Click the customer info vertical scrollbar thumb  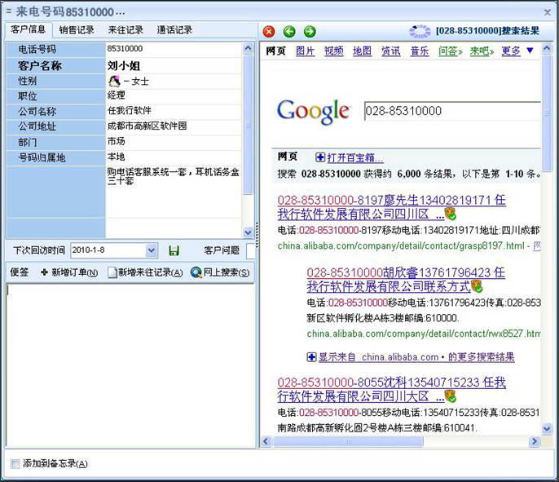(x=248, y=125)
